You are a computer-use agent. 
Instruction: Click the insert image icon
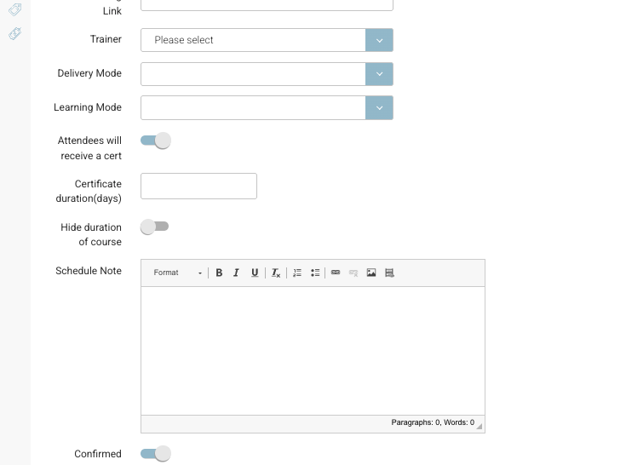[x=371, y=273]
